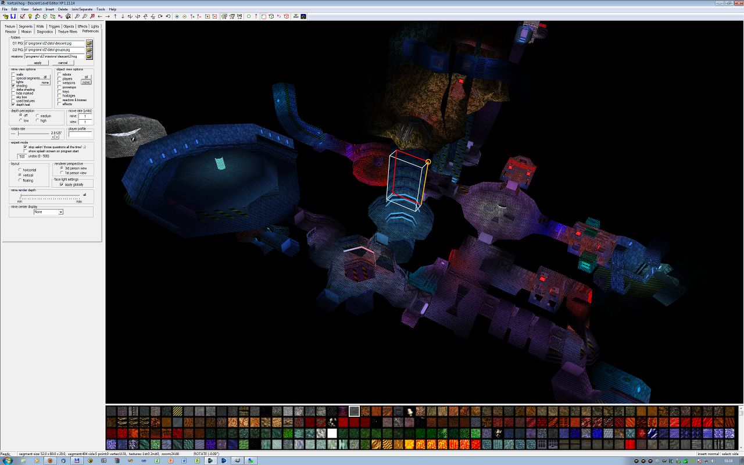
Task: Enable the walls mine view checkbox
Action: click(13, 74)
